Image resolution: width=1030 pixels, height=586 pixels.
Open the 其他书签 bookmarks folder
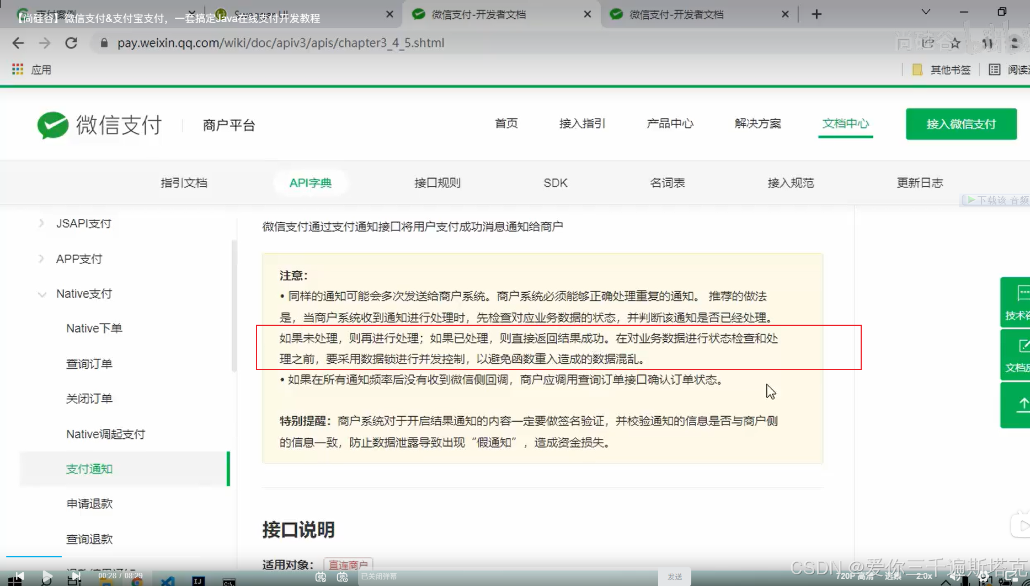[942, 69]
